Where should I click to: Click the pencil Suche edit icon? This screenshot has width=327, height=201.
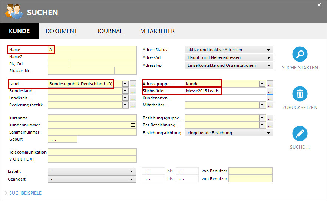(x=300, y=134)
